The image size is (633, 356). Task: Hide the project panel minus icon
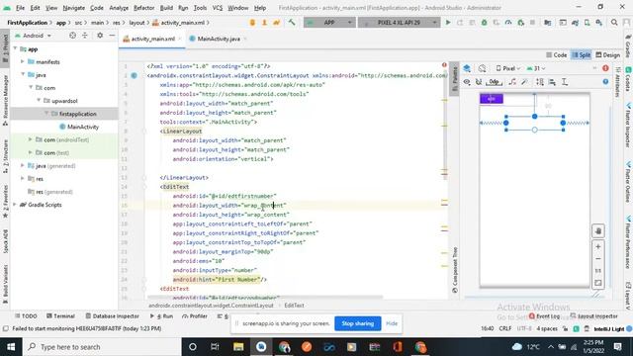point(112,36)
